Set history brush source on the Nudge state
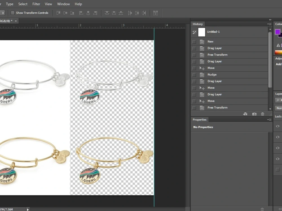Screen dimensions: 282x211 point(194,75)
